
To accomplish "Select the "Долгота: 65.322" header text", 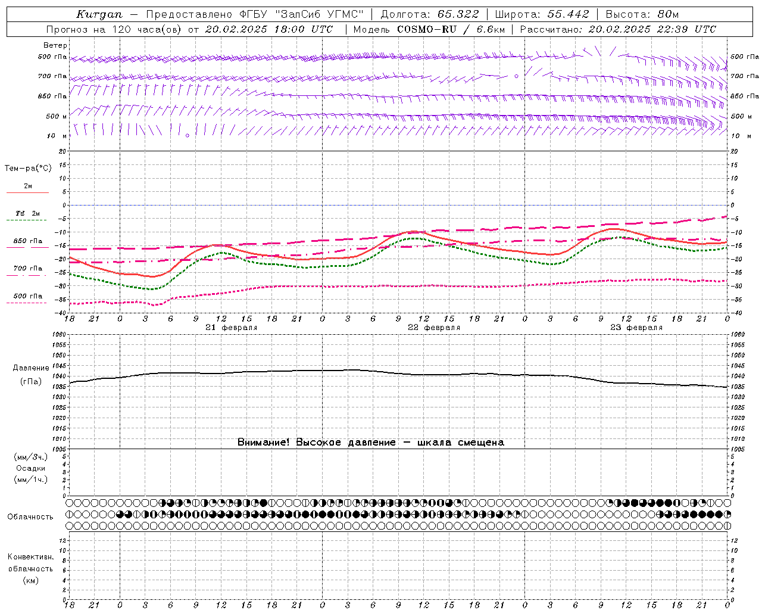I will point(429,14).
